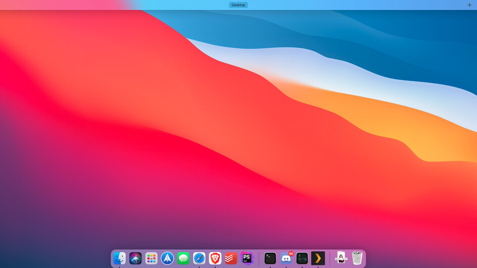Launch Siri from the Dock

click(x=135, y=258)
